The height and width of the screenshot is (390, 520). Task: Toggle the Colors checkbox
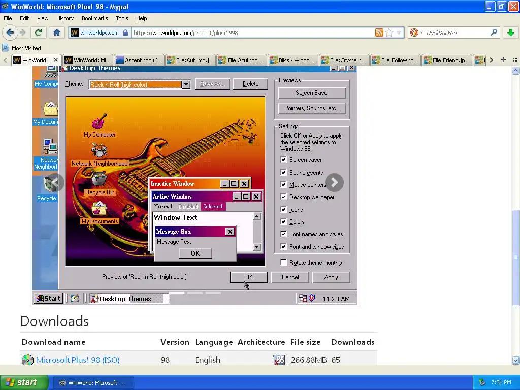click(x=283, y=221)
